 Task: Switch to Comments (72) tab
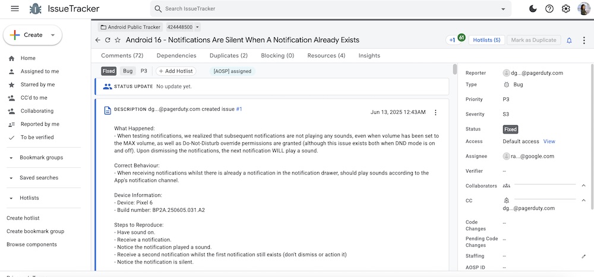[122, 56]
